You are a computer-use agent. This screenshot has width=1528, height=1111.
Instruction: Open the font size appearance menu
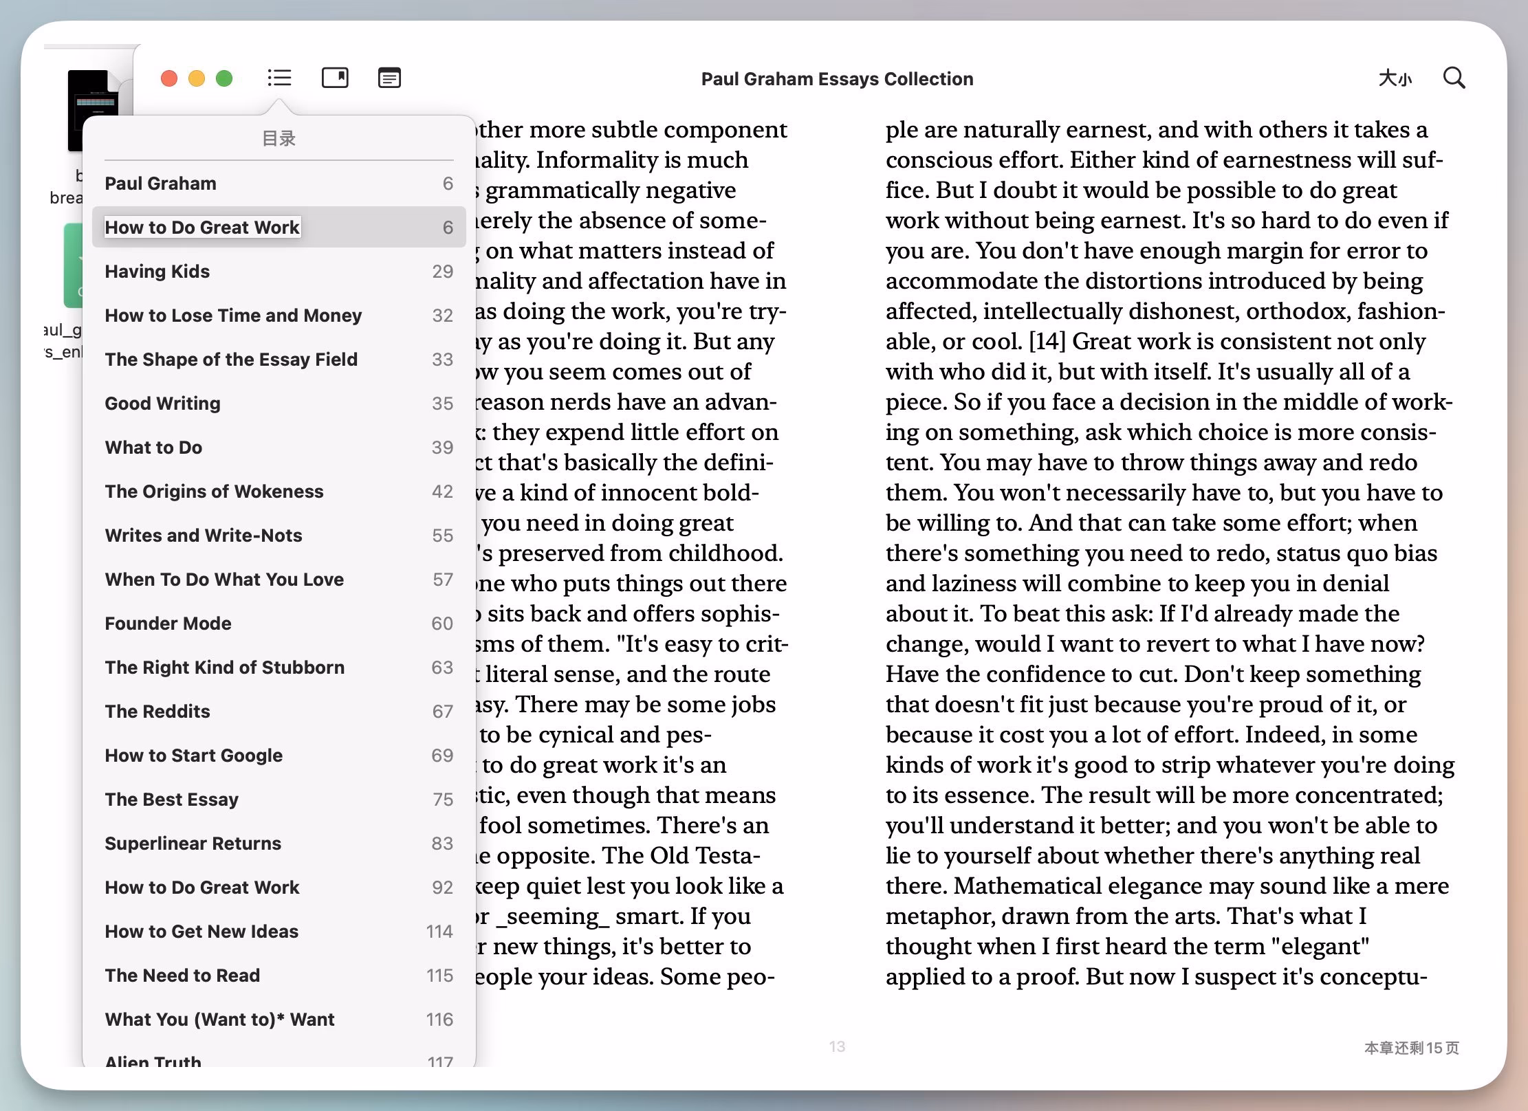tap(1395, 78)
